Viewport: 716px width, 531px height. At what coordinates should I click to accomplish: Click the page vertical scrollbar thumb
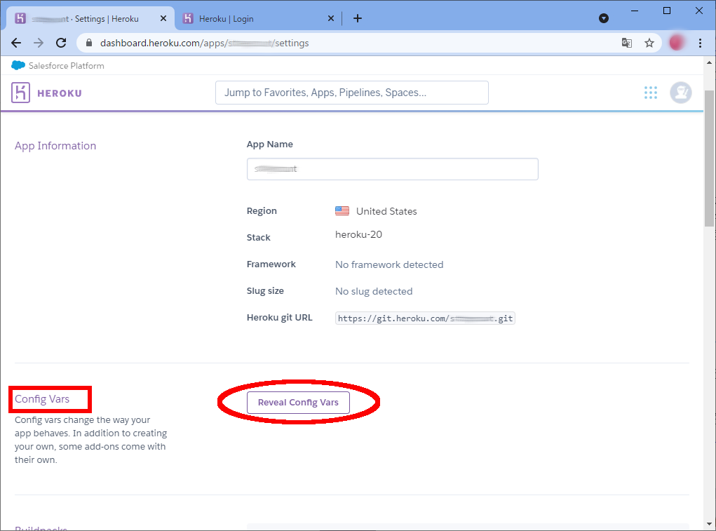[709, 158]
